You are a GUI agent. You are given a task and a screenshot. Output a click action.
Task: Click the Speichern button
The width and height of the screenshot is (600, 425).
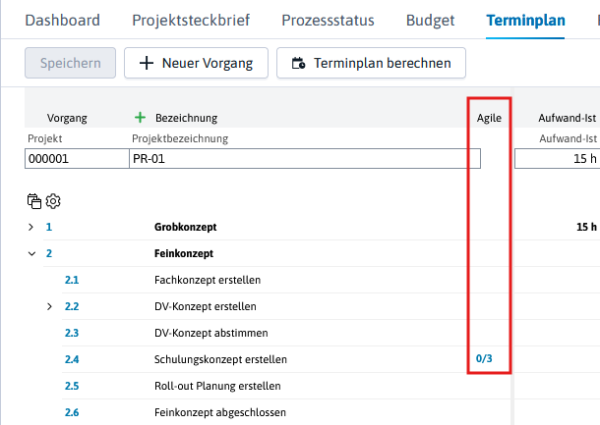coord(71,63)
